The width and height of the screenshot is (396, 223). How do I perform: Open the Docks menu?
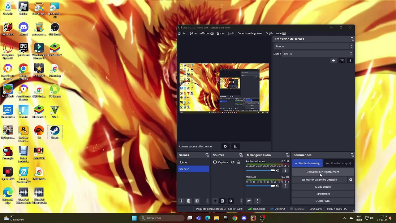(x=221, y=33)
